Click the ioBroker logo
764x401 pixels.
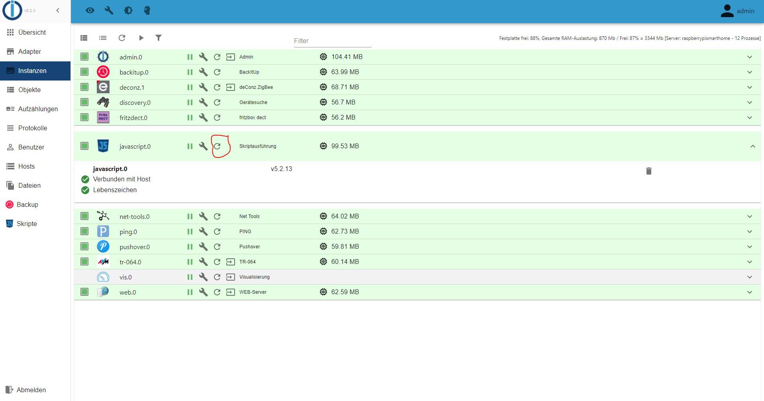(12, 10)
